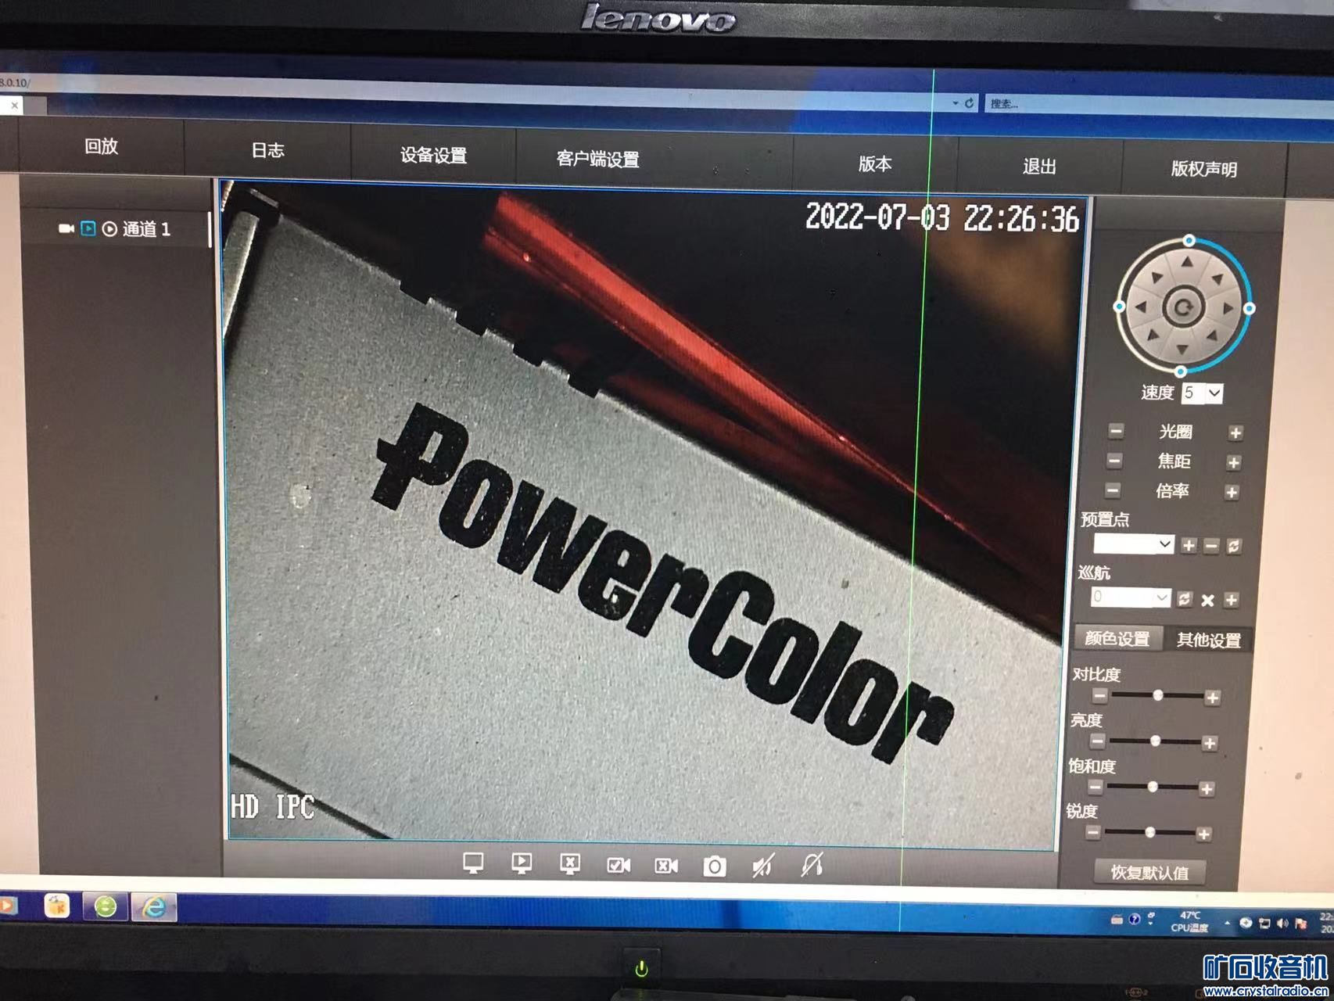Move PTZ camera down-left arrow
Viewport: 1334px width, 1001px height.
[x=1153, y=335]
